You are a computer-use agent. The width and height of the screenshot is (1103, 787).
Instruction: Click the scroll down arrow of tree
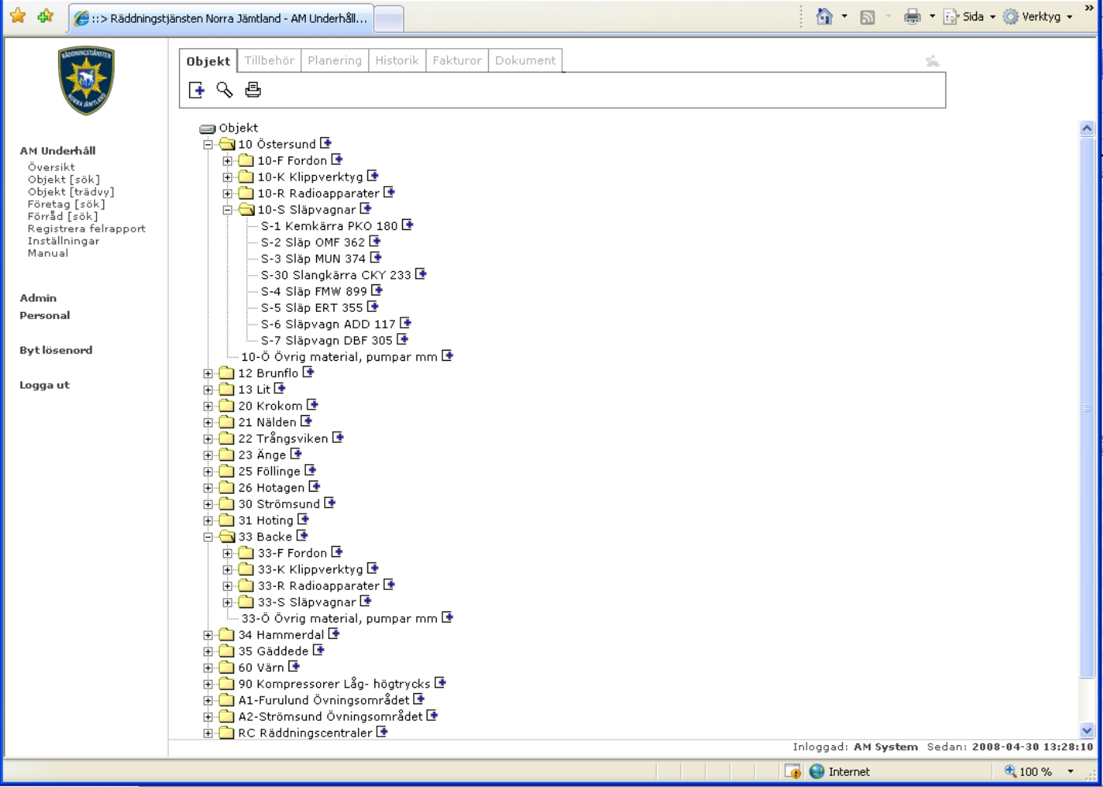coord(1087,730)
